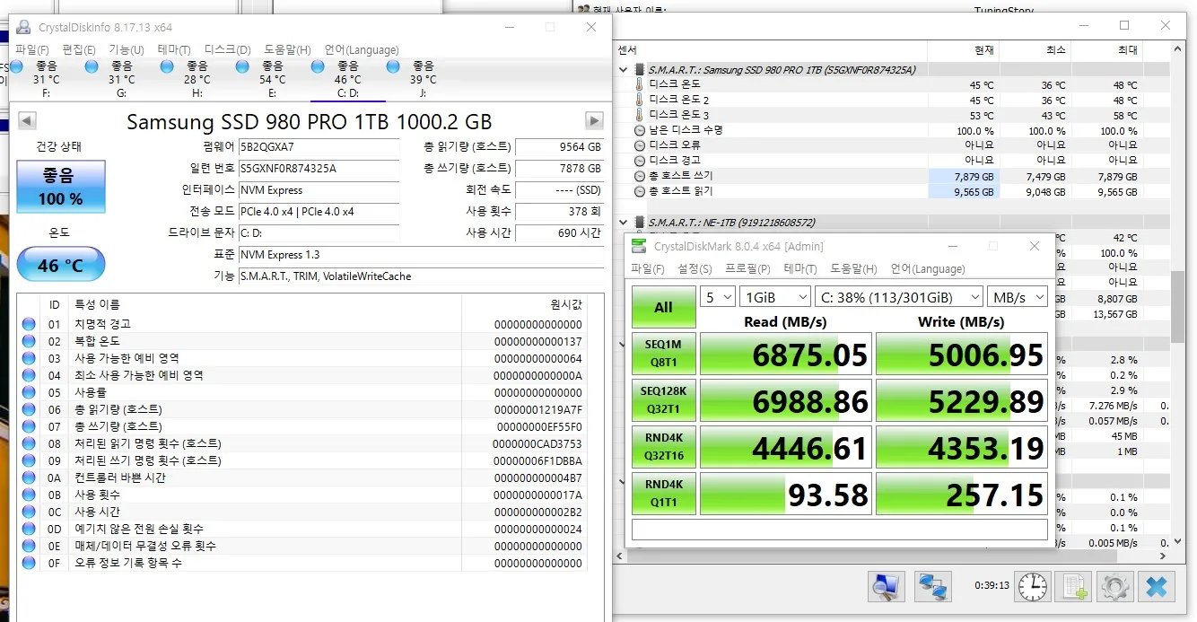Click the blue X close-sensors icon
The height and width of the screenshot is (622, 1197).
click(1157, 587)
